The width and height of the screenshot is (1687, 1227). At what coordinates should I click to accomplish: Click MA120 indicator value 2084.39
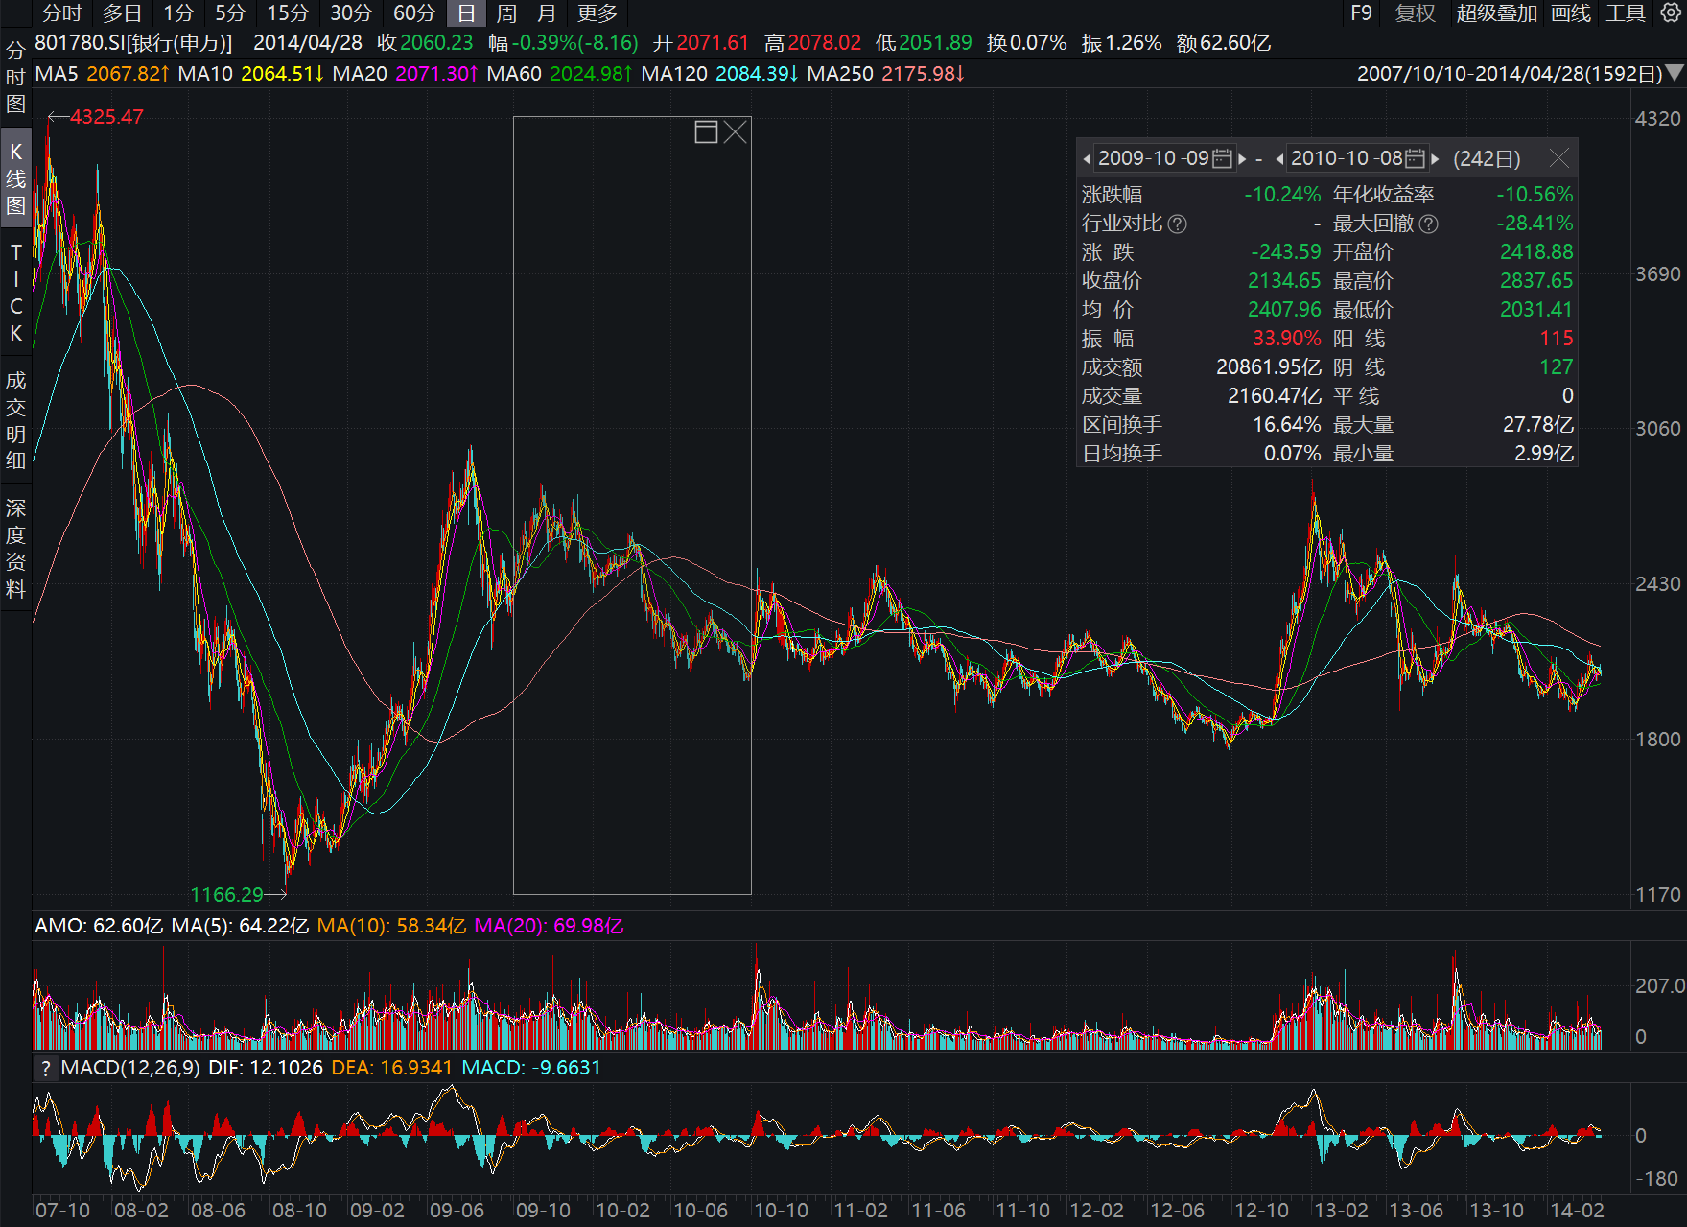tap(757, 74)
